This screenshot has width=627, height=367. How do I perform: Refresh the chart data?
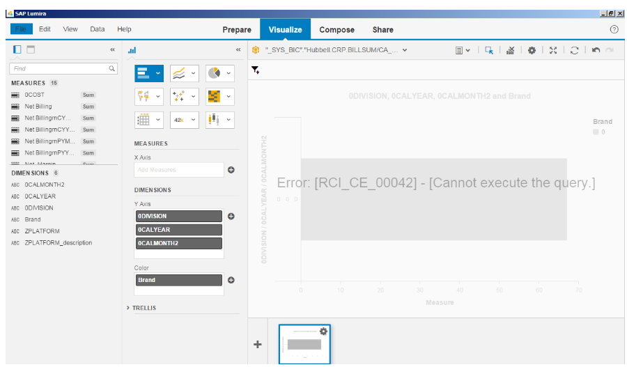(575, 50)
